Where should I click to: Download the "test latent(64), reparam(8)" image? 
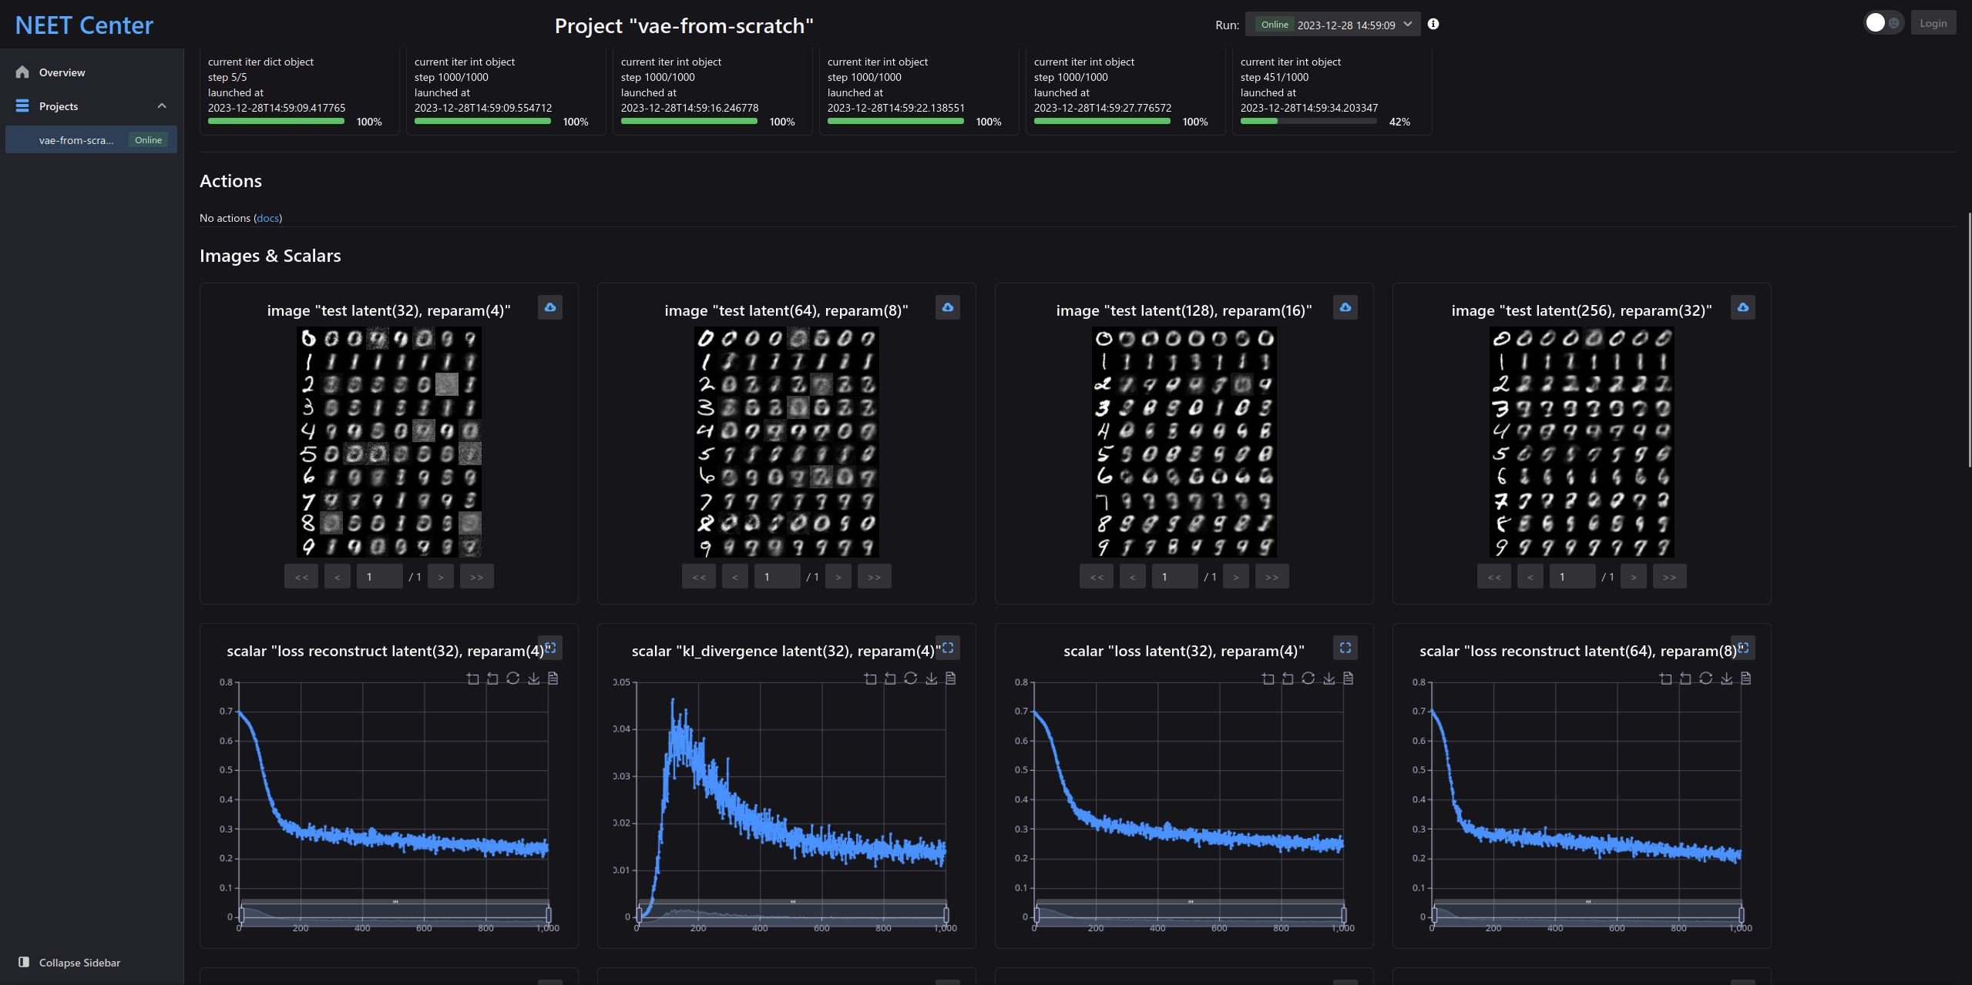948,307
